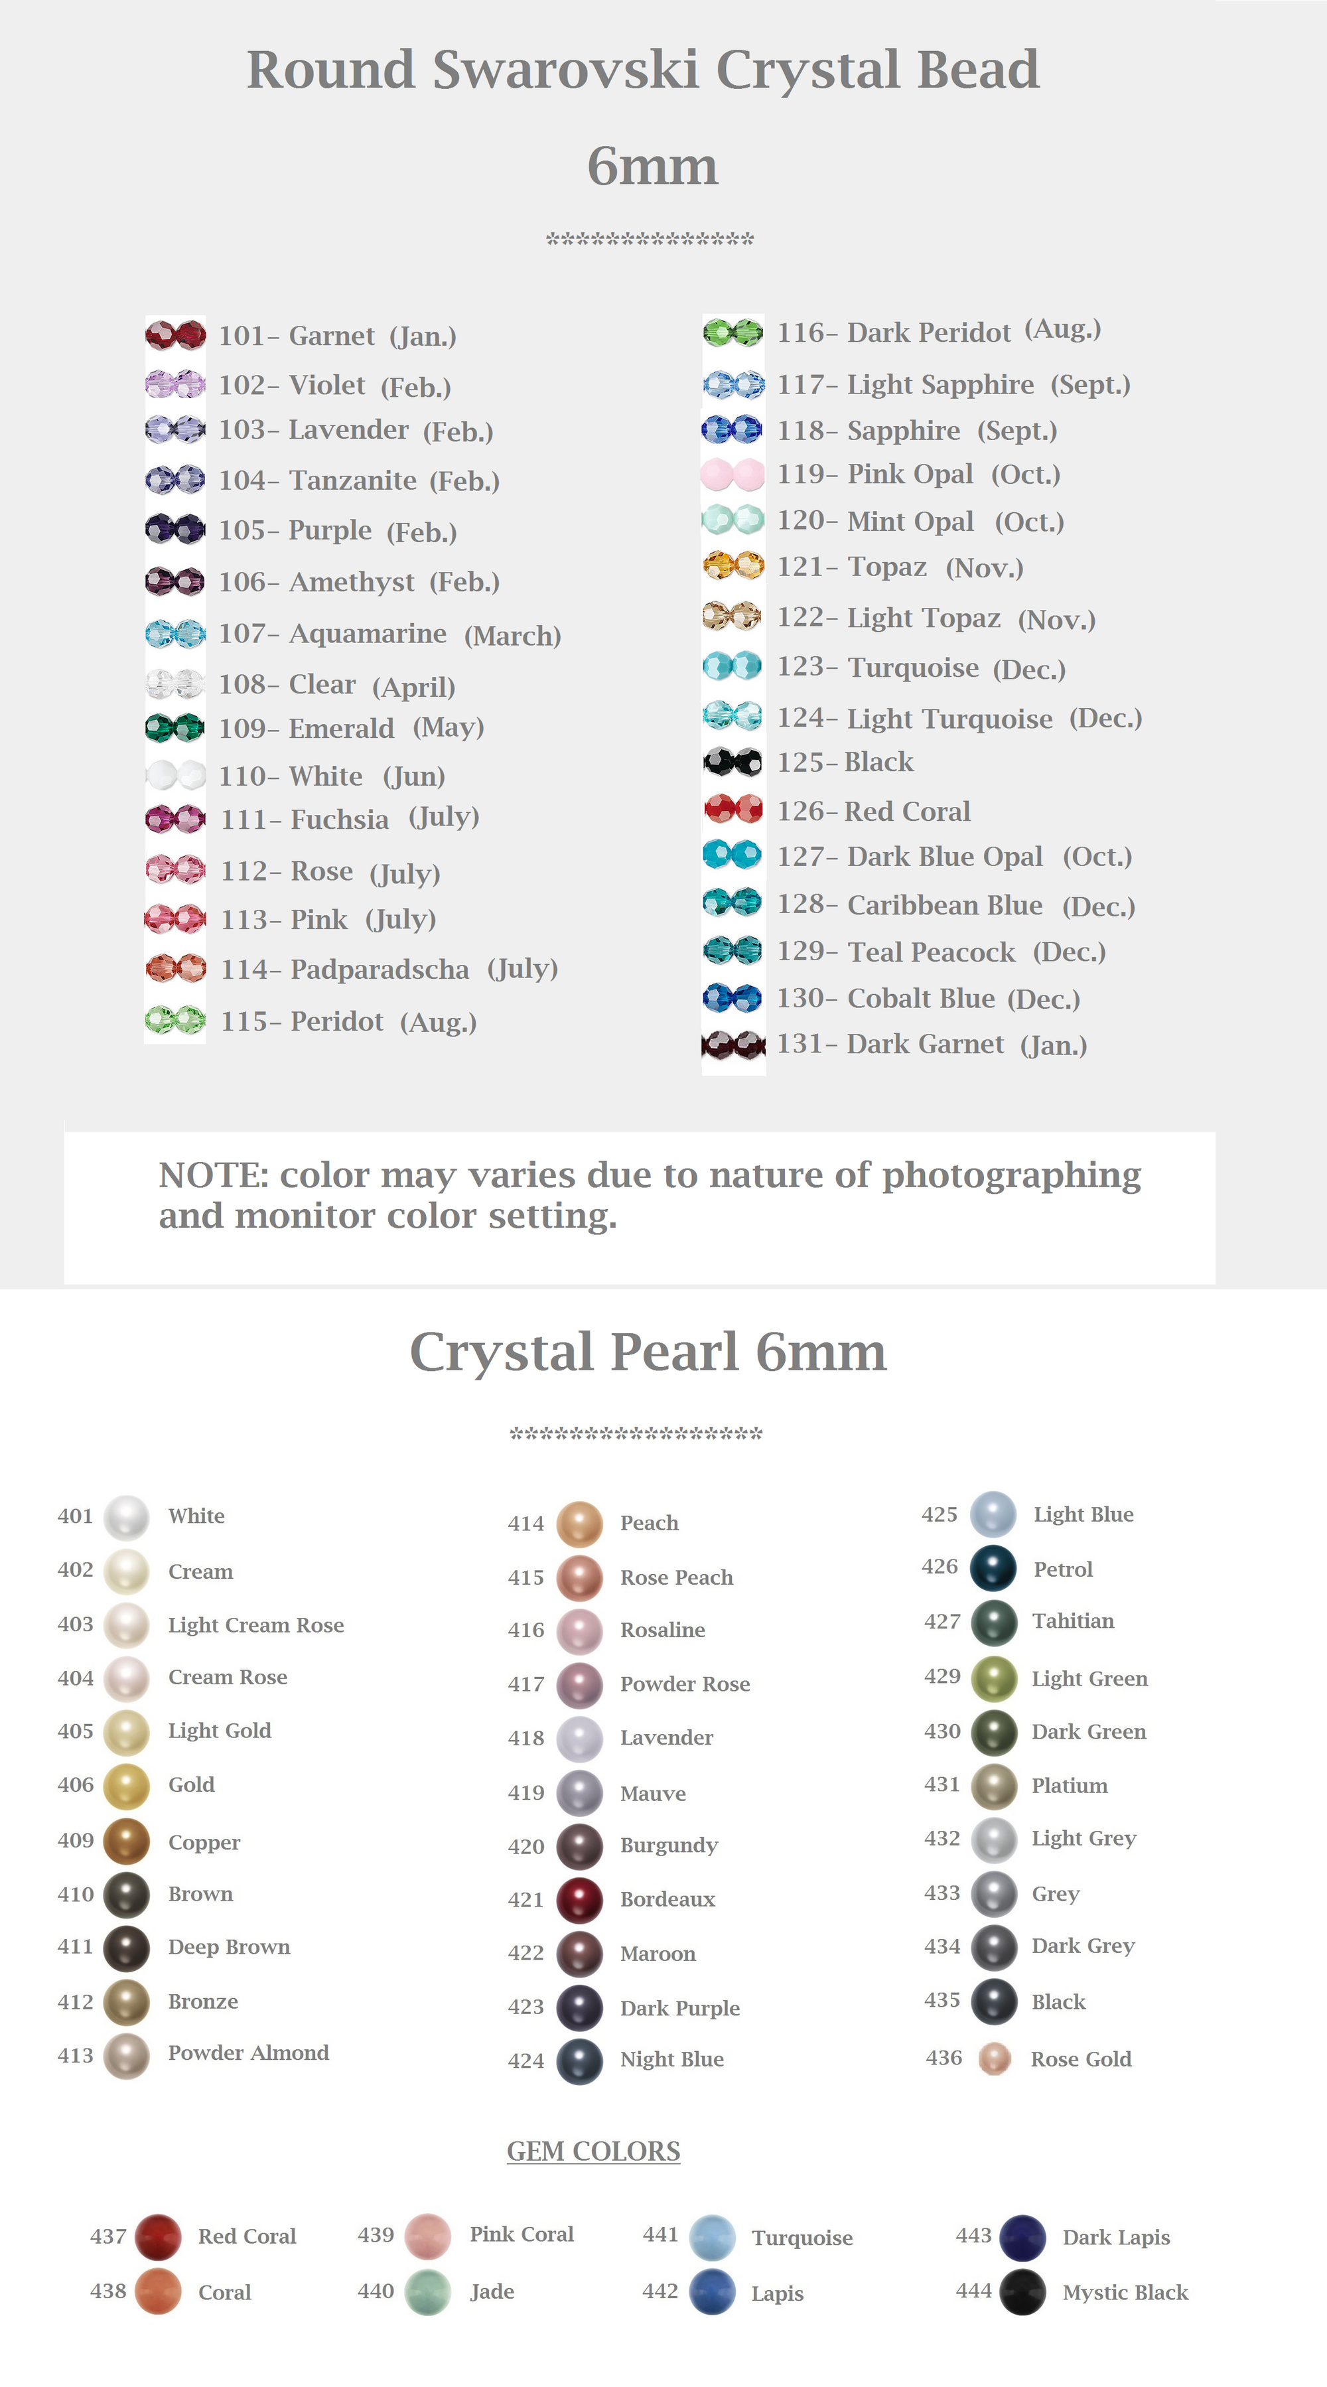
Task: Click the Cobalt Blue 130 bead
Action: 733,998
